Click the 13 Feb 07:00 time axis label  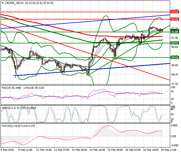[62, 150]
